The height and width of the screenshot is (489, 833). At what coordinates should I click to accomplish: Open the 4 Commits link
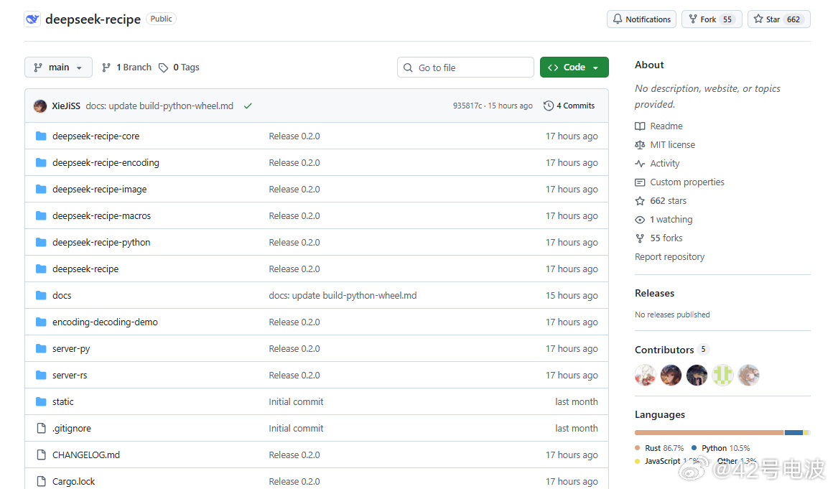569,106
